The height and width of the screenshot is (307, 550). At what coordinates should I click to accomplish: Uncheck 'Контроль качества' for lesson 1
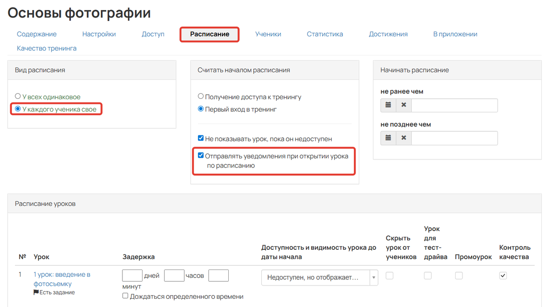pos(503,275)
